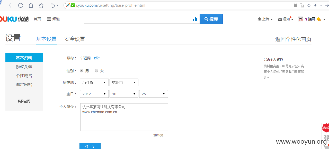
Task: Click the 保存 save button
Action: [x=90, y=146]
